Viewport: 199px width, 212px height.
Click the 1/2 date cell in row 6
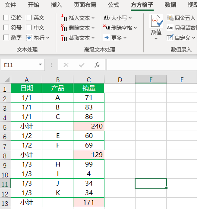coord(27,136)
